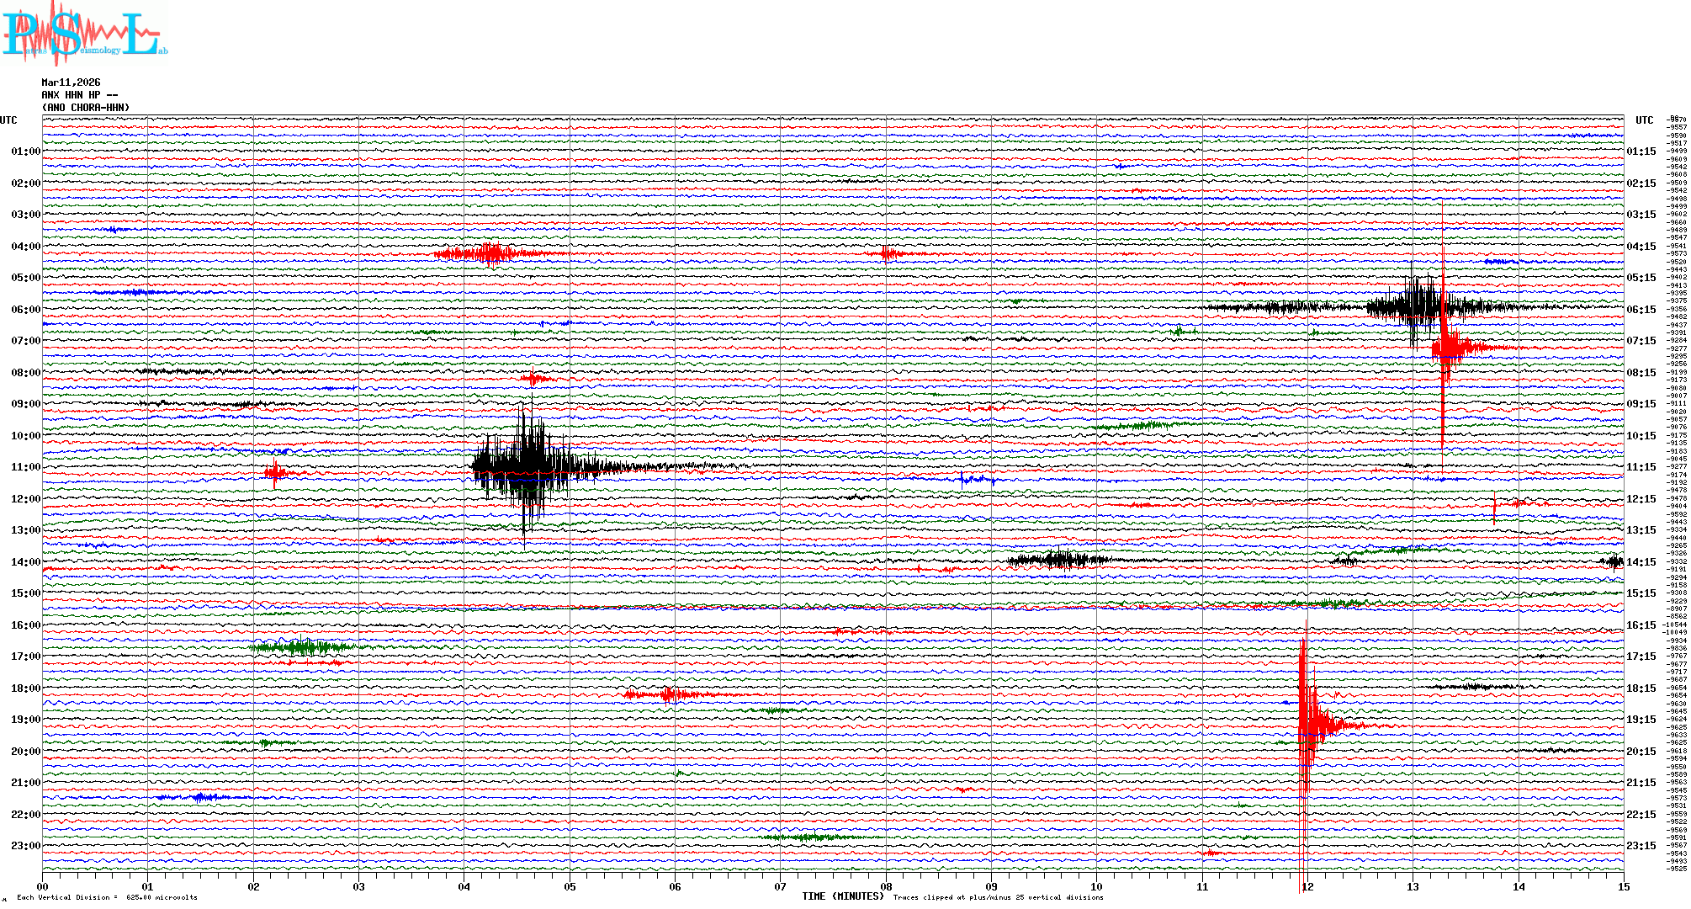Click minute 15 on bottom axis

1623,887
